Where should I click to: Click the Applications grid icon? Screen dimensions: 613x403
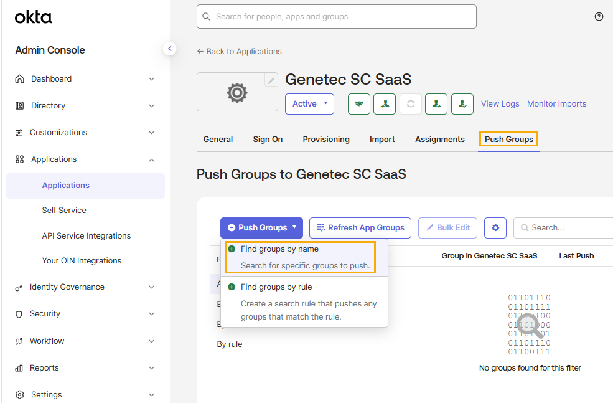(x=19, y=159)
